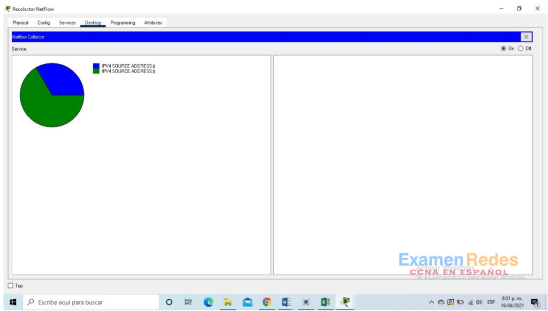Switch to the Services tab
The height and width of the screenshot is (311, 548).
(x=67, y=22)
